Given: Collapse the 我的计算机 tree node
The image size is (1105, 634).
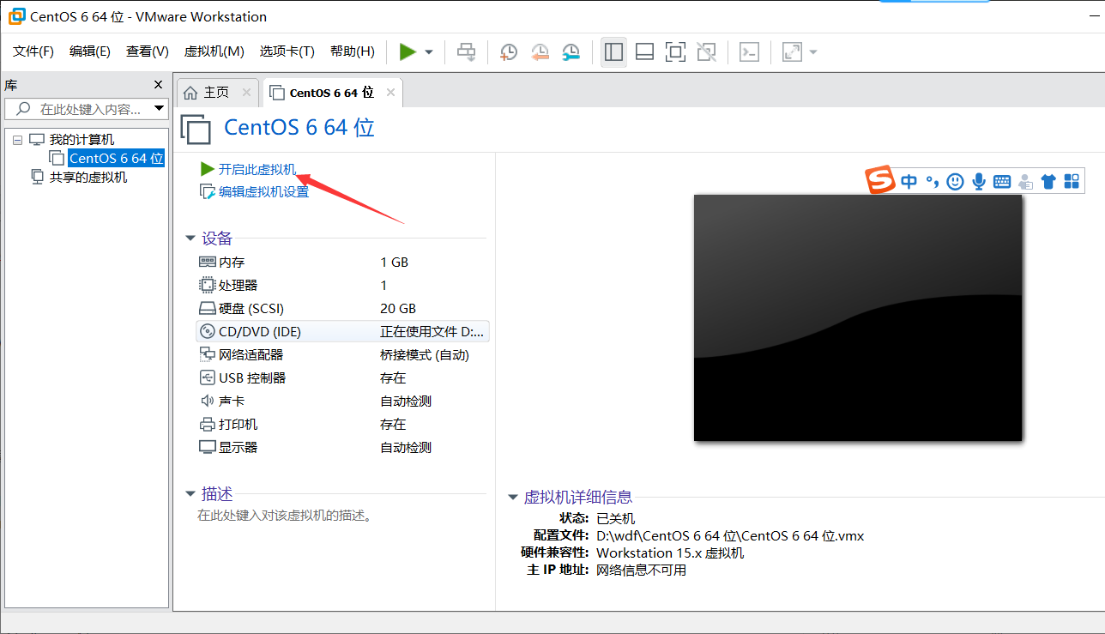Looking at the screenshot, I should [17, 140].
